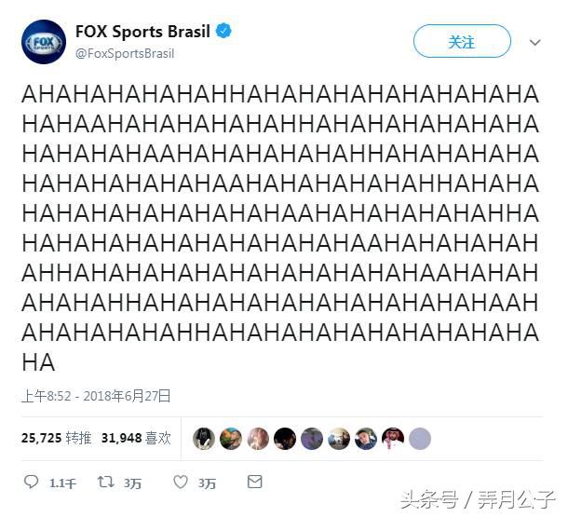Click the envelope direct message icon
Image resolution: width=568 pixels, height=517 pixels.
(254, 482)
